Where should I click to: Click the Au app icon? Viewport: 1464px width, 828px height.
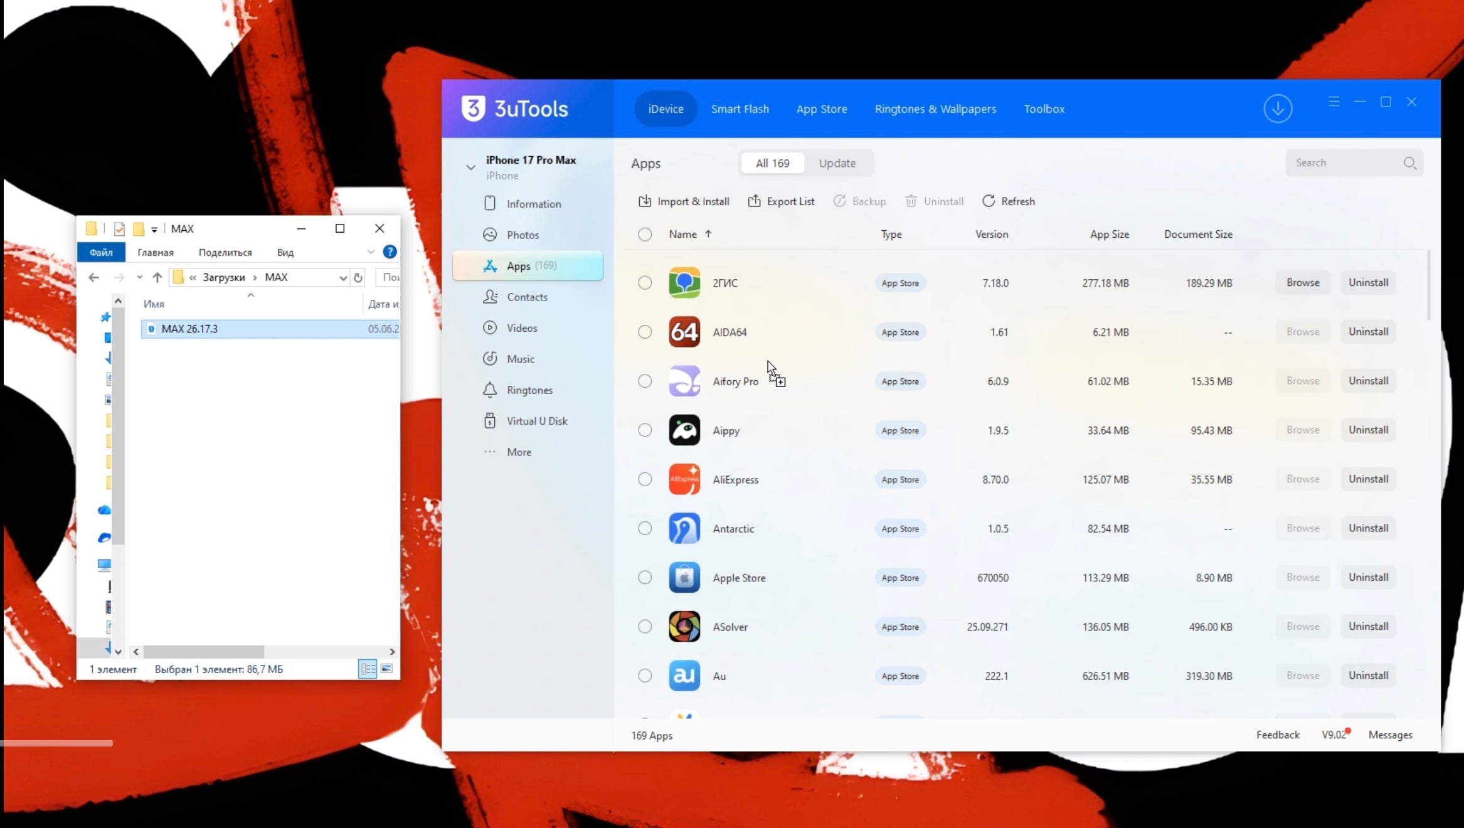point(684,676)
